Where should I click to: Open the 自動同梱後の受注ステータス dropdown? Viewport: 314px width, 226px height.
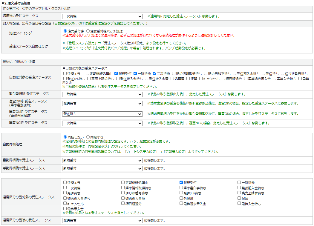point(102,161)
